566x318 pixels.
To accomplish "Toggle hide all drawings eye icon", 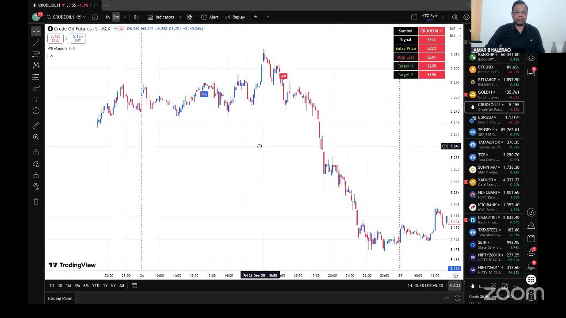I will tap(36, 186).
